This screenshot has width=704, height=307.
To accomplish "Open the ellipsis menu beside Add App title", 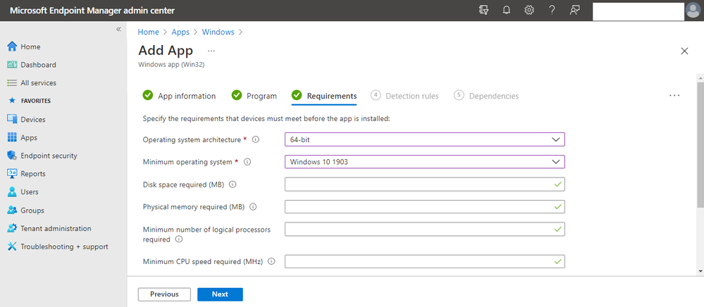I will click(211, 51).
